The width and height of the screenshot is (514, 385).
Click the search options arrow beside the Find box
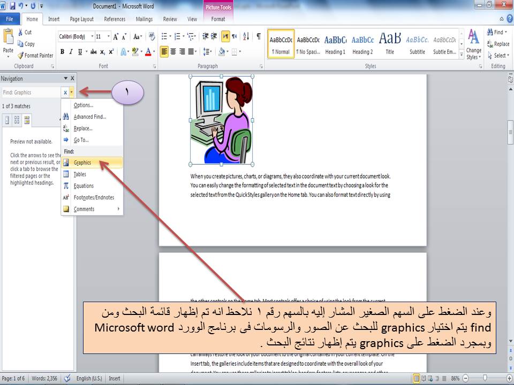(x=71, y=93)
